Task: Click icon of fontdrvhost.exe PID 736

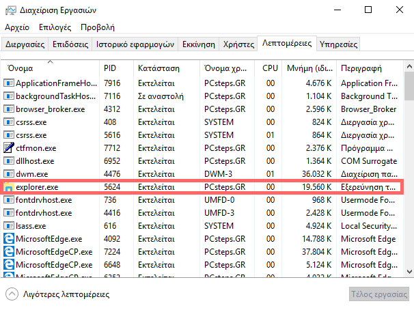Action: [9, 199]
